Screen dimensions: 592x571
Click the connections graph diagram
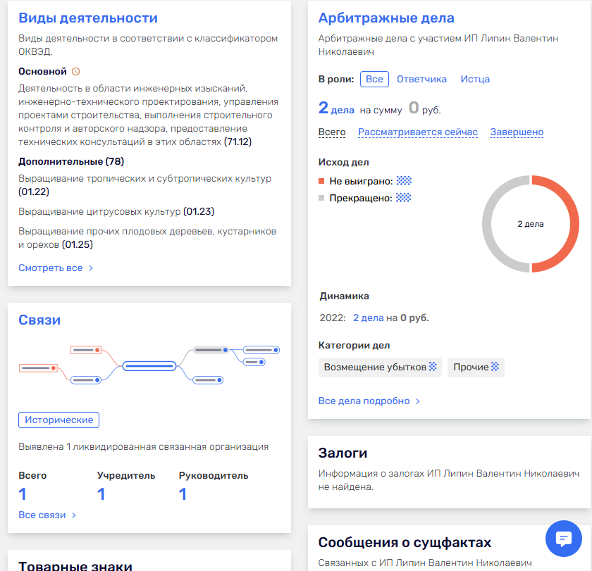point(149,365)
